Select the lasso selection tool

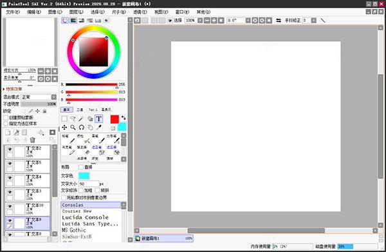pyautogui.click(x=73, y=119)
